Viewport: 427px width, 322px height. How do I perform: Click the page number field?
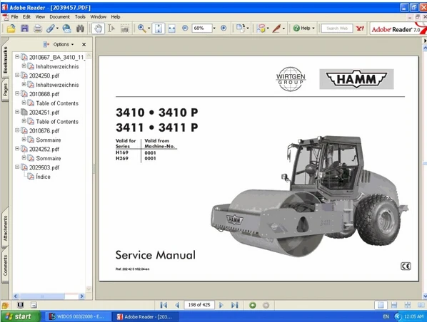point(199,305)
